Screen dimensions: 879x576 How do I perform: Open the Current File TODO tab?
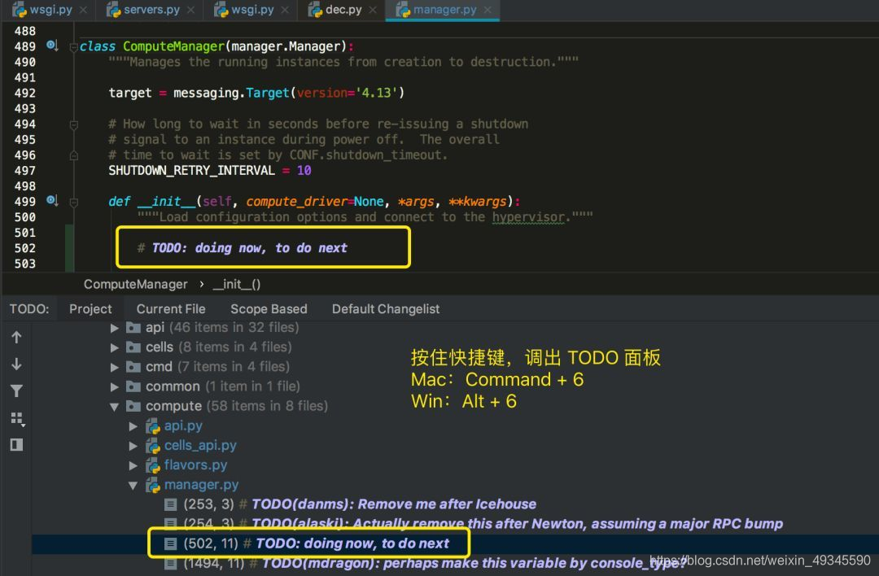pyautogui.click(x=171, y=308)
